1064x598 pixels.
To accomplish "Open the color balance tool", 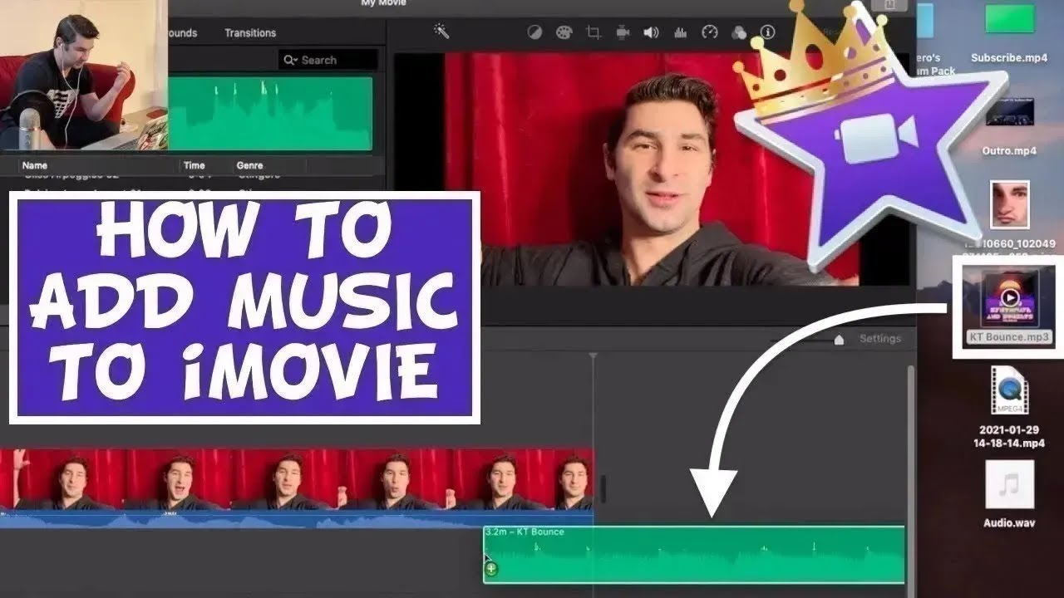I will [x=535, y=32].
